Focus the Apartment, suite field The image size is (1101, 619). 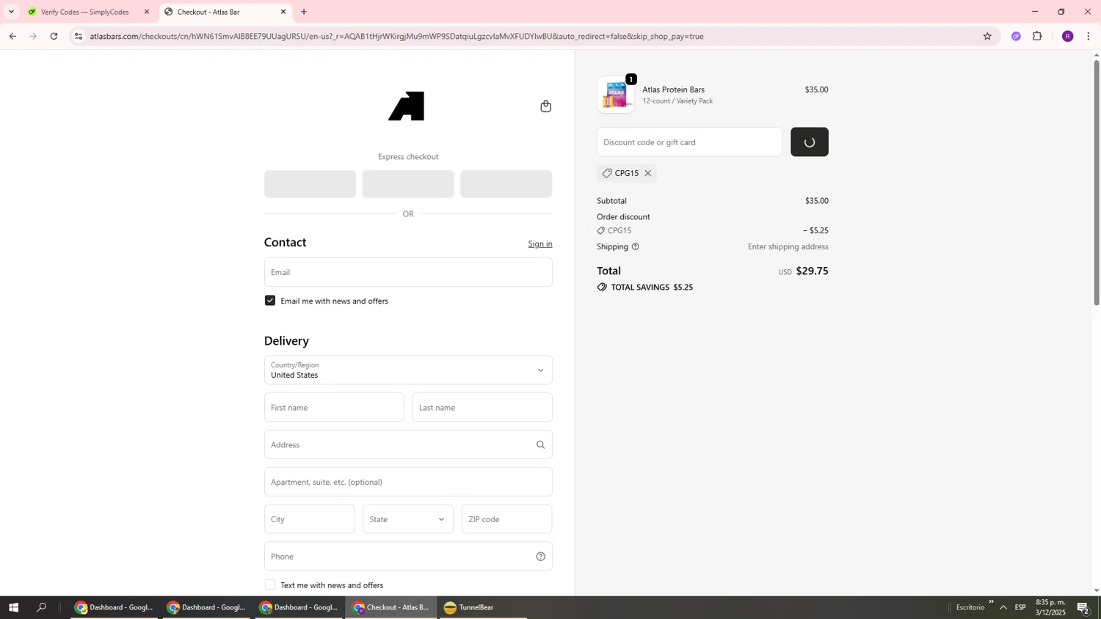click(408, 482)
